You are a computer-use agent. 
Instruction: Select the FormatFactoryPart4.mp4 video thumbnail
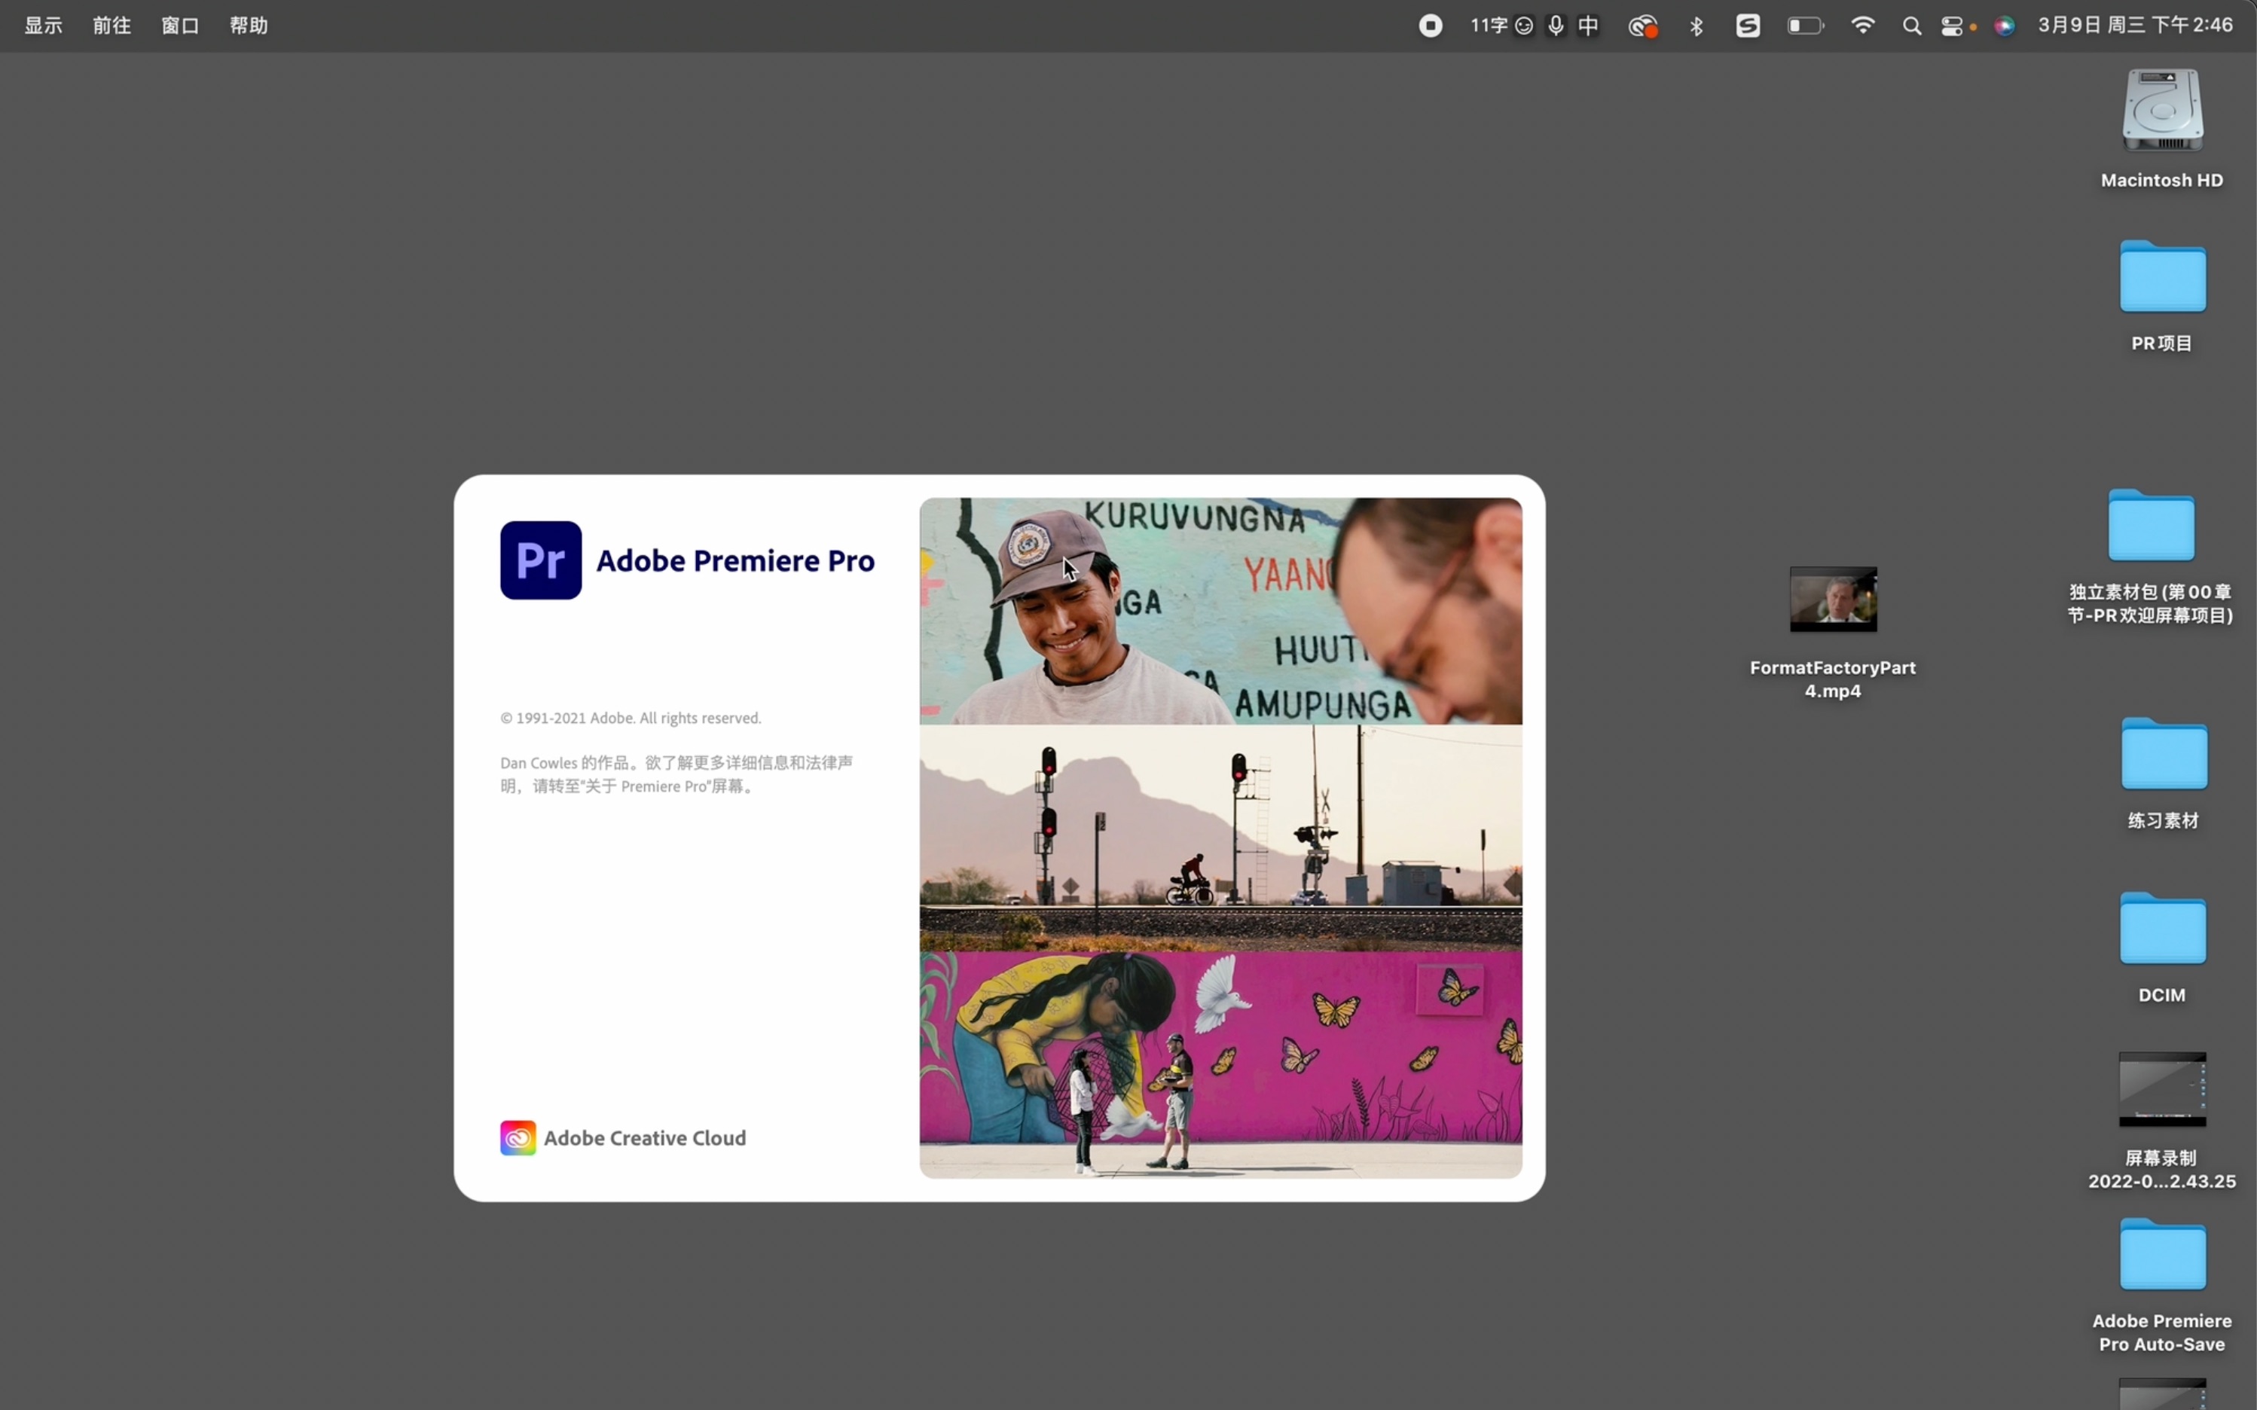click(1833, 600)
